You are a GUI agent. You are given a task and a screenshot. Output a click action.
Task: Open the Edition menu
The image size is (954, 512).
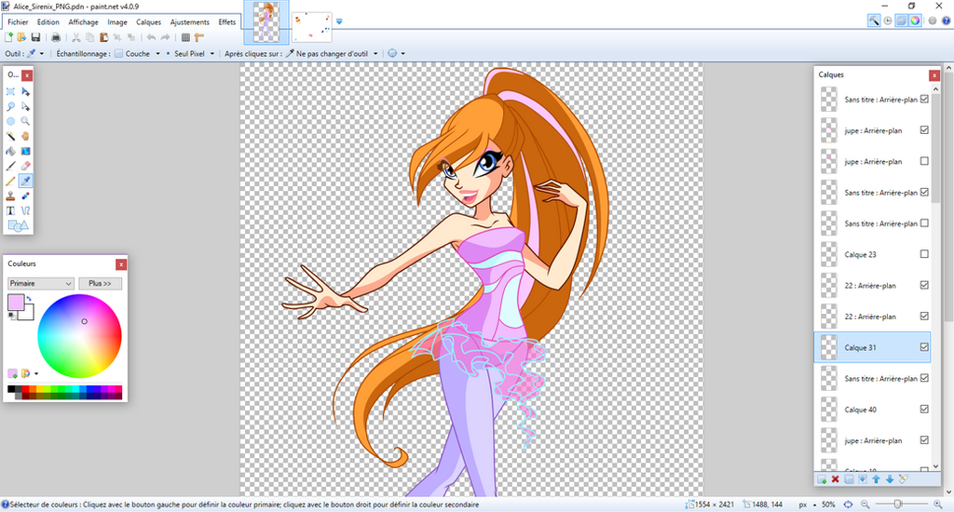(48, 22)
